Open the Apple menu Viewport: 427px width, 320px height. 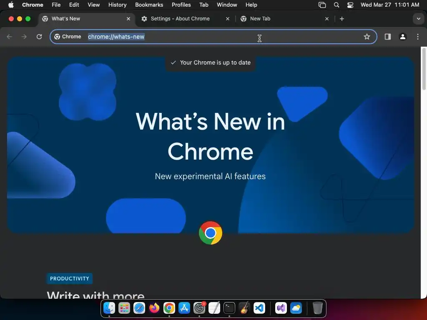tap(11, 5)
